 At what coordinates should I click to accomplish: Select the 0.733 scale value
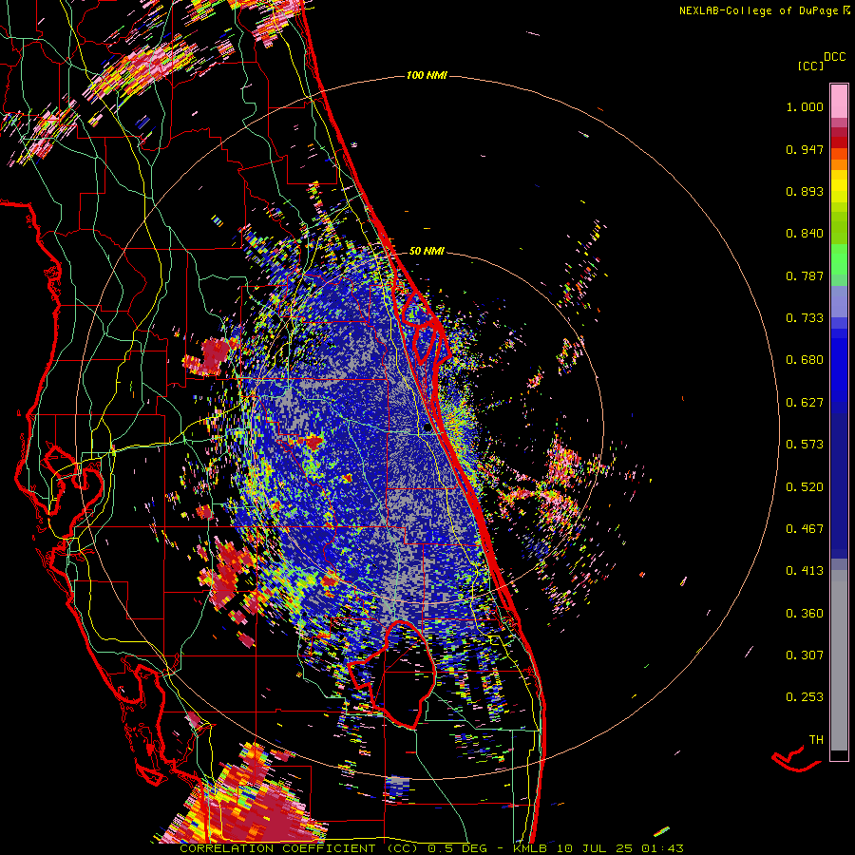click(x=805, y=318)
